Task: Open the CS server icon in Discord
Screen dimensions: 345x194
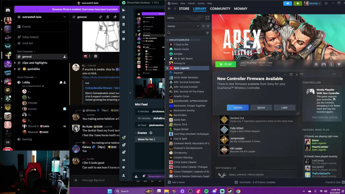Action: pyautogui.click(x=8, y=142)
